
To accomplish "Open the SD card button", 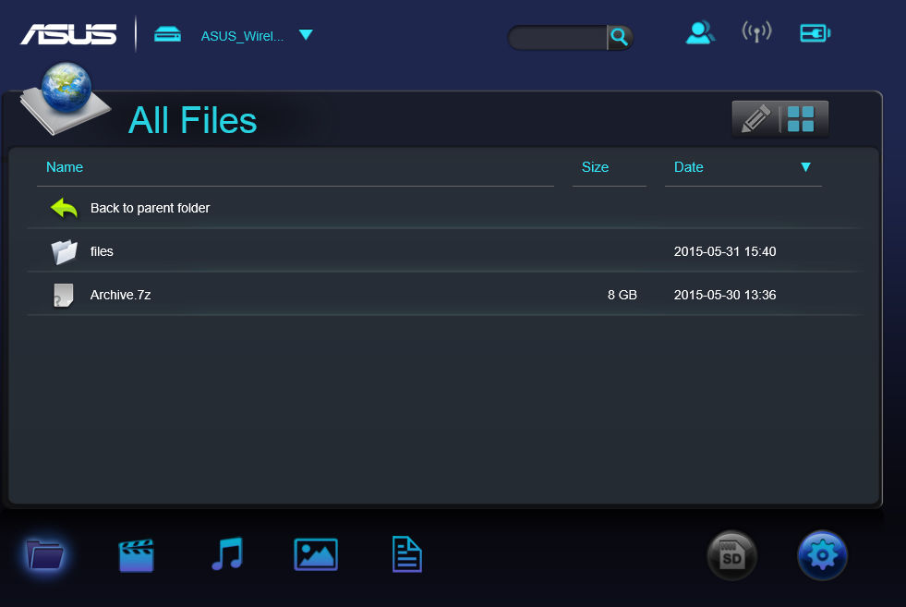I will [x=731, y=555].
